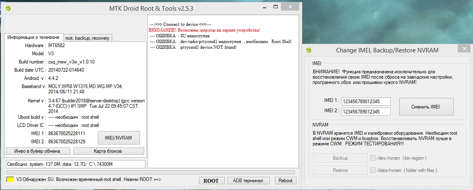Maximize the MTK Droid Root & Tools window
The image size is (473, 190).
(276, 6)
